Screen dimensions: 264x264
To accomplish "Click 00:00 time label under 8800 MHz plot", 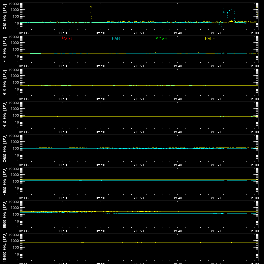I will point(24,231).
